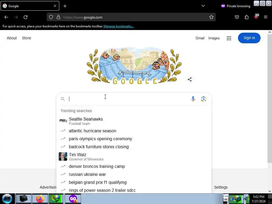Open the black folder taskbar icon
The height and width of the screenshot is (204, 272).
click(23, 199)
